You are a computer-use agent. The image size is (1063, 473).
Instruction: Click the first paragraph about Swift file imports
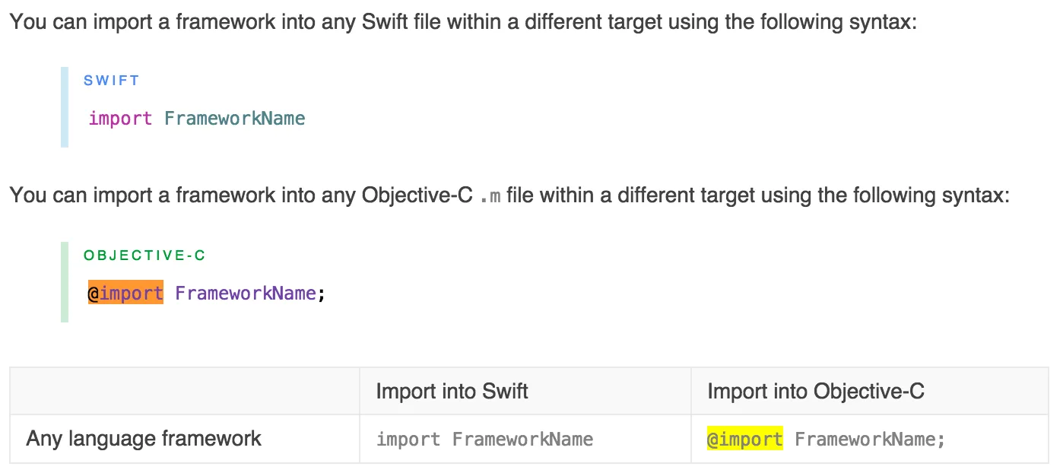pyautogui.click(x=463, y=21)
